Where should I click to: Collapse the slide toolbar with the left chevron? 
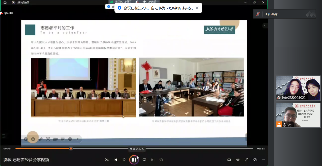pyautogui.click(x=77, y=139)
